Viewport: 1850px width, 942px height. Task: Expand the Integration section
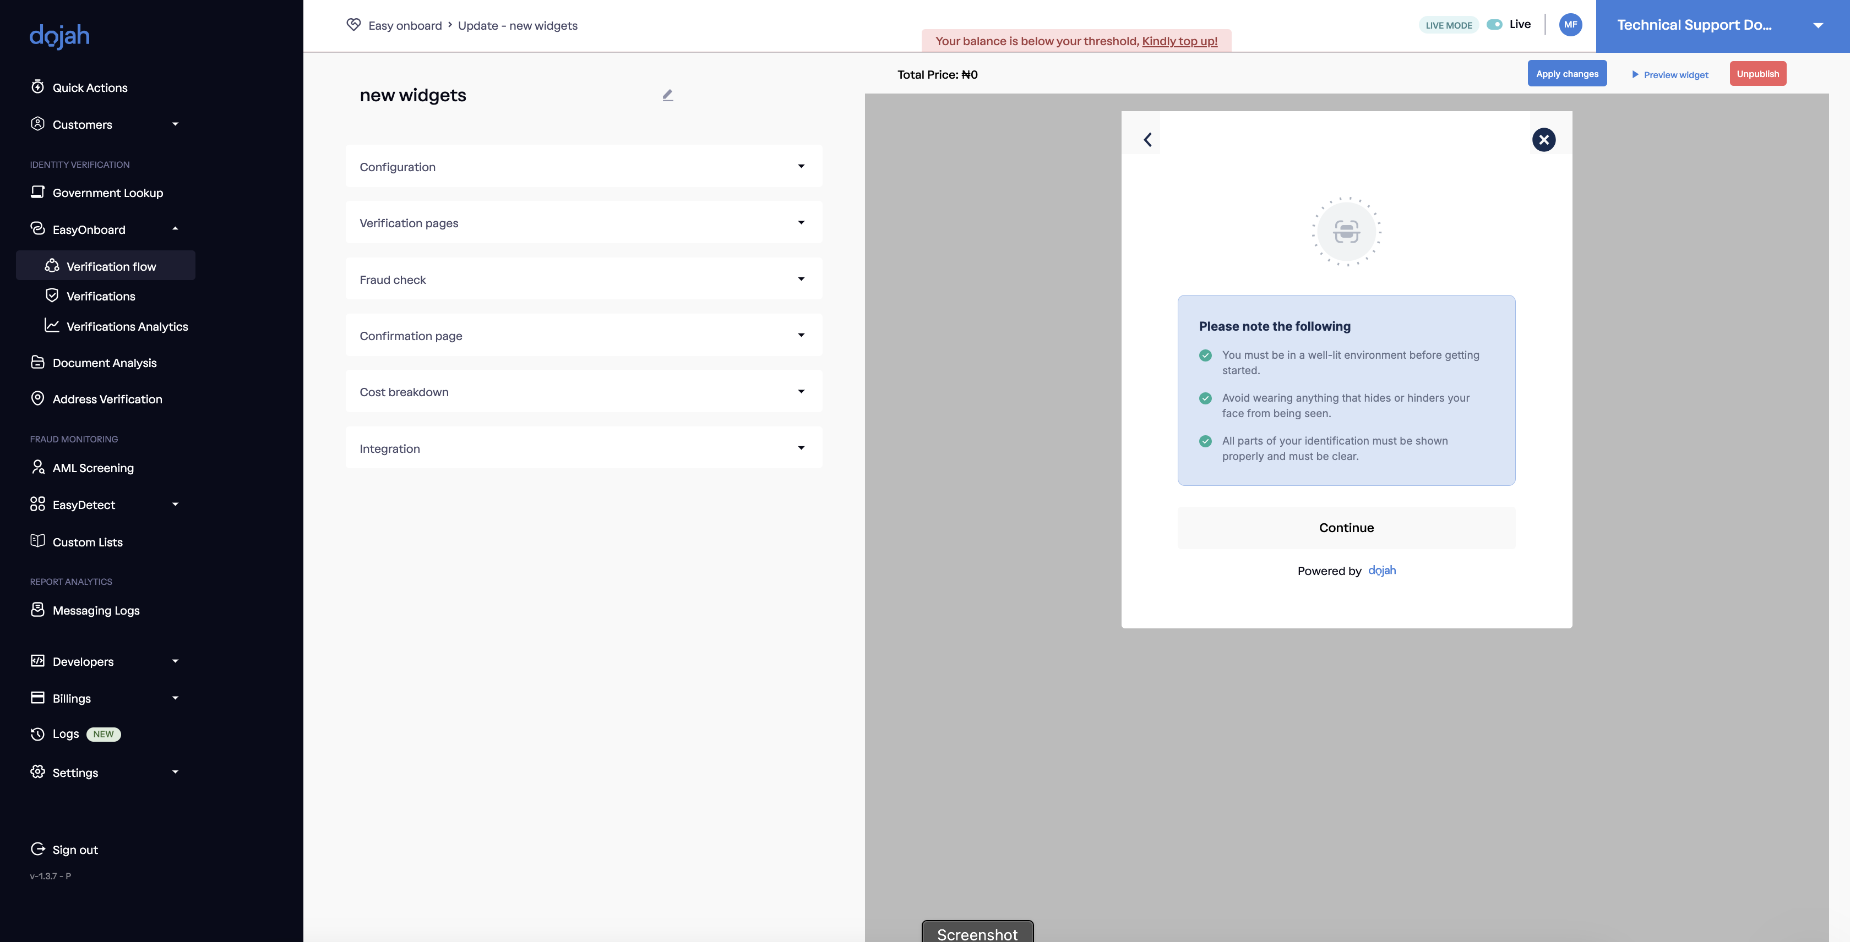[583, 448]
